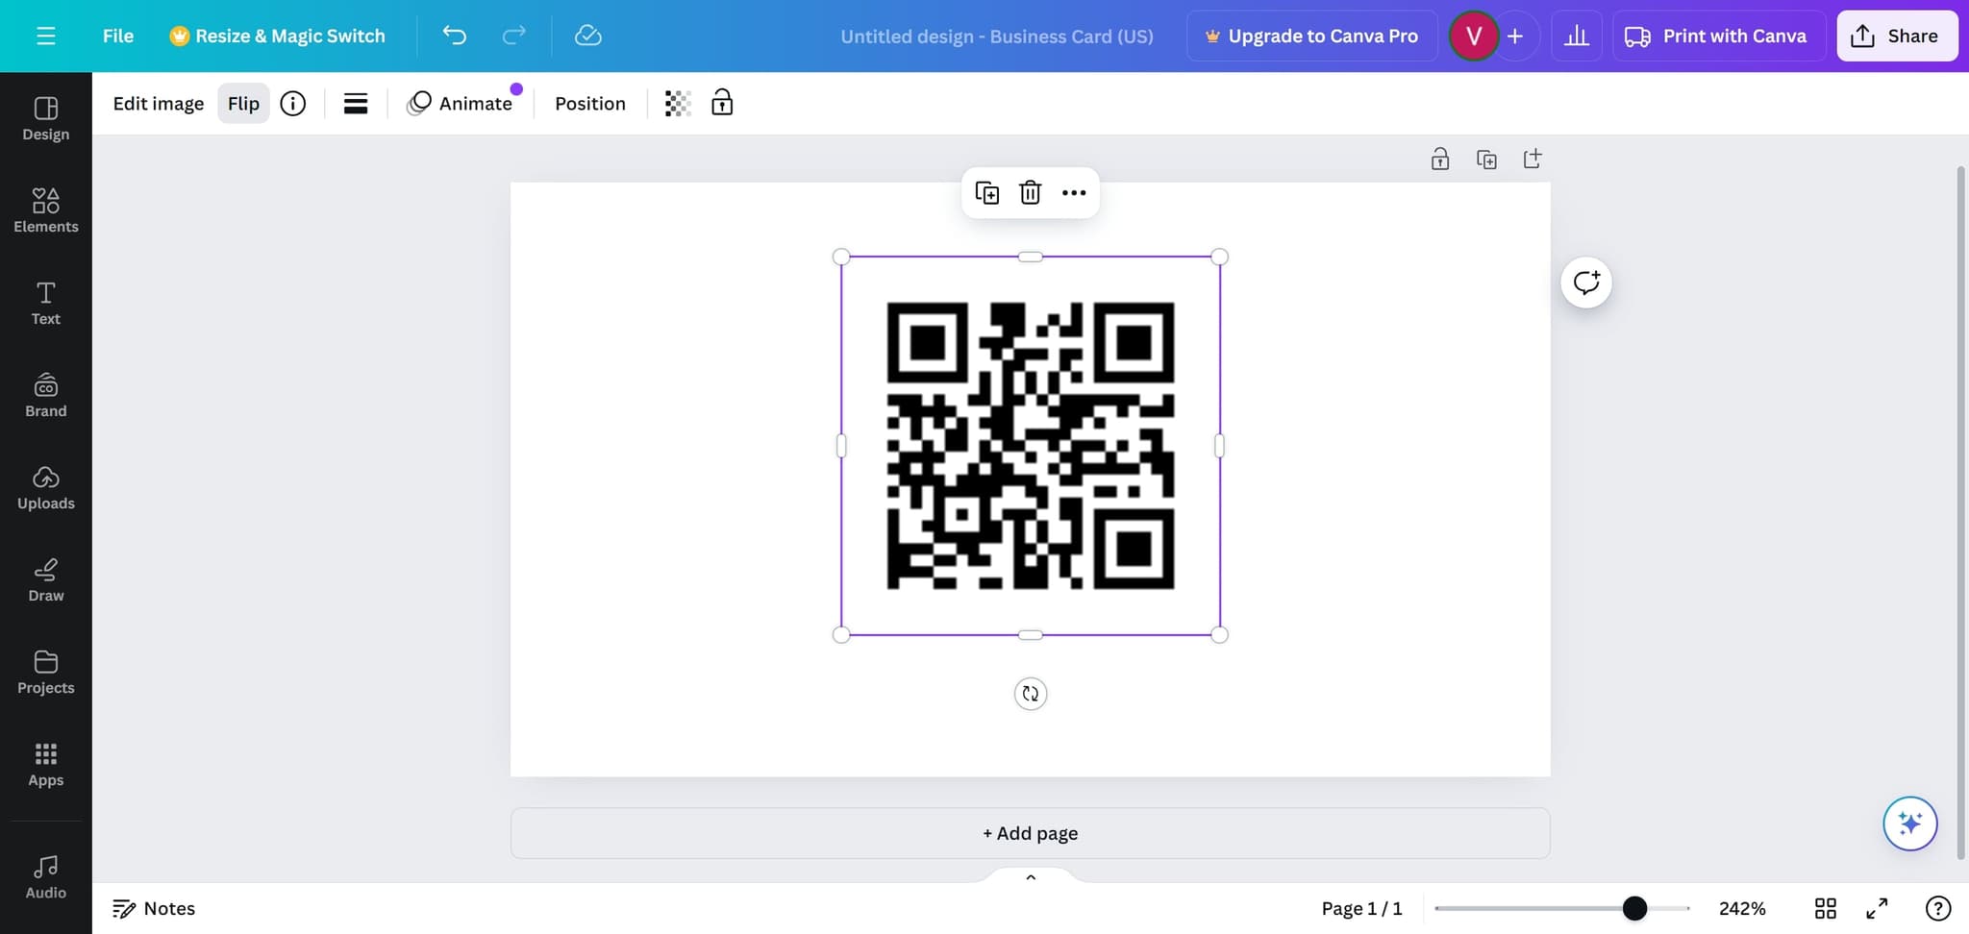
Task: Toggle fullscreen presentation view
Action: click(x=1877, y=908)
